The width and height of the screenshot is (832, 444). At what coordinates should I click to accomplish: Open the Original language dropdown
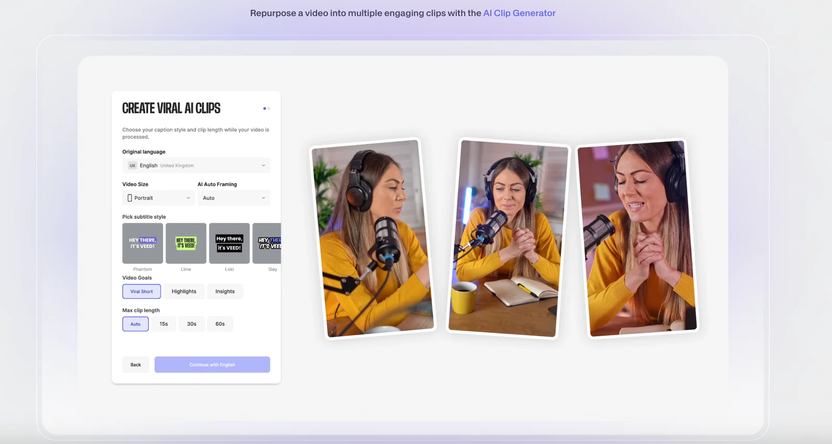pyautogui.click(x=196, y=166)
